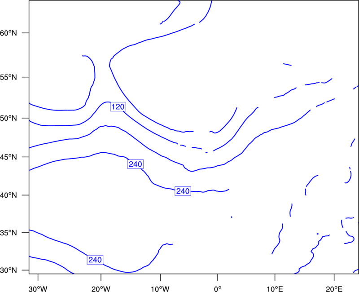This screenshot has width=359, height=292.
Task: Click the 10°W longitude label
Action: [160, 289]
